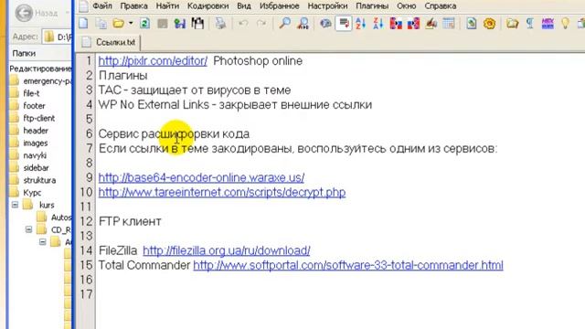Image resolution: width=585 pixels, height=329 pixels.
Task: Follow the softportal.com total-commander link
Action: [348, 265]
